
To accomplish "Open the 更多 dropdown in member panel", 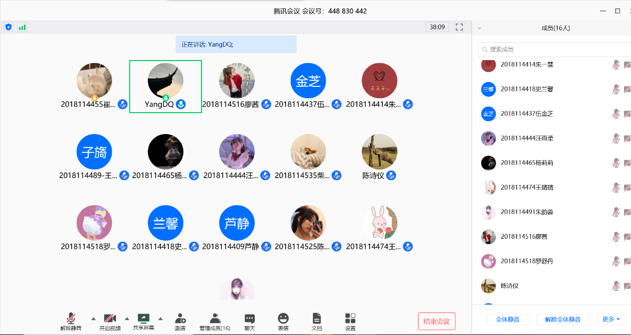I will tap(611, 319).
